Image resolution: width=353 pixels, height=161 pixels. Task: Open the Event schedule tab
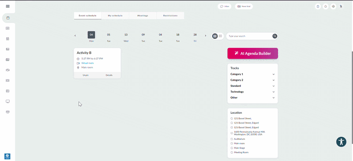(87, 16)
